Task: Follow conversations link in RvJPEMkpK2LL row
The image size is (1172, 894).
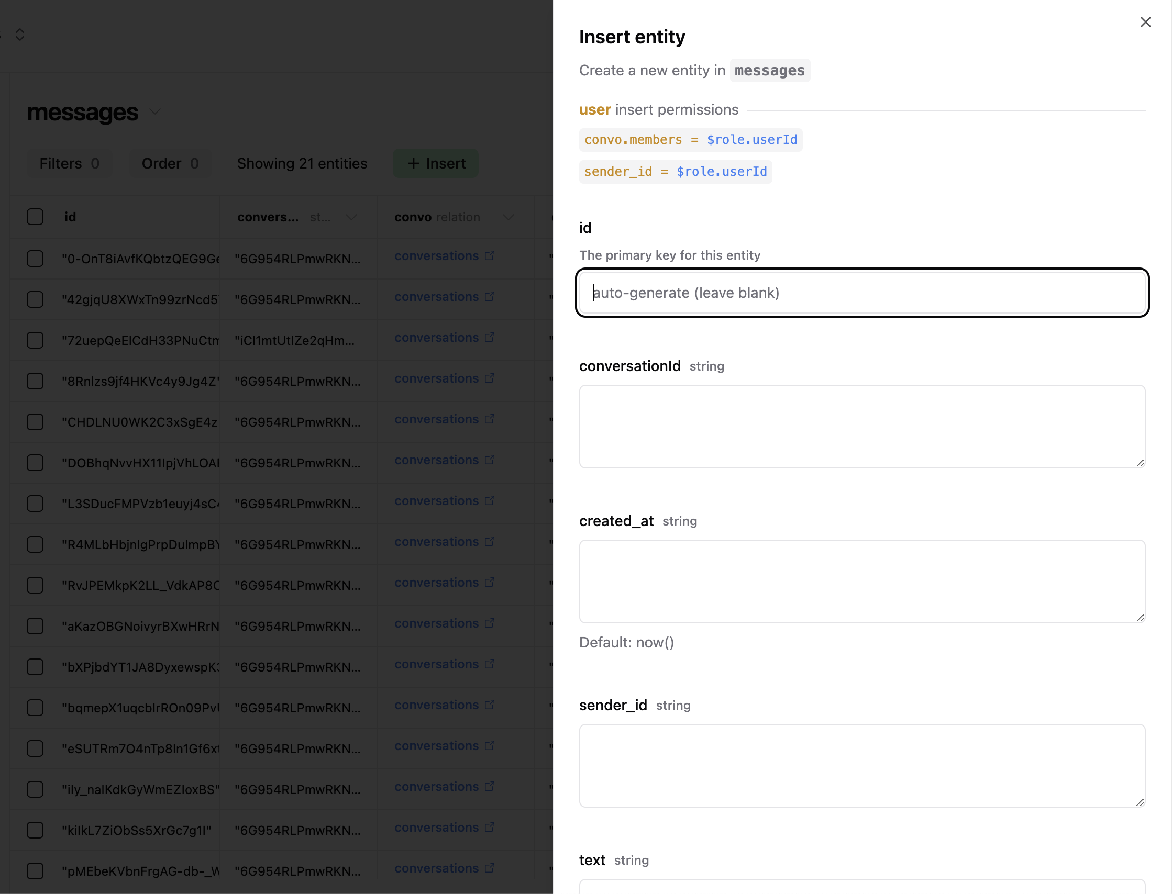Action: pos(437,583)
